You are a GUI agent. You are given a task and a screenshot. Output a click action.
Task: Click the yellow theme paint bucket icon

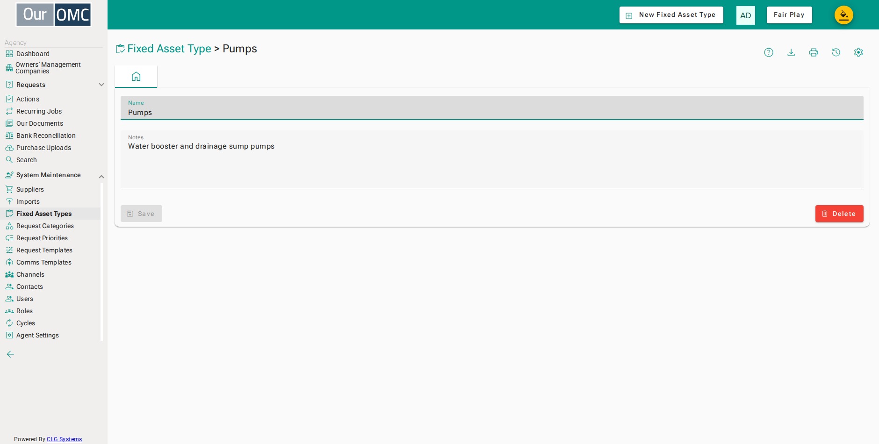[x=844, y=15]
